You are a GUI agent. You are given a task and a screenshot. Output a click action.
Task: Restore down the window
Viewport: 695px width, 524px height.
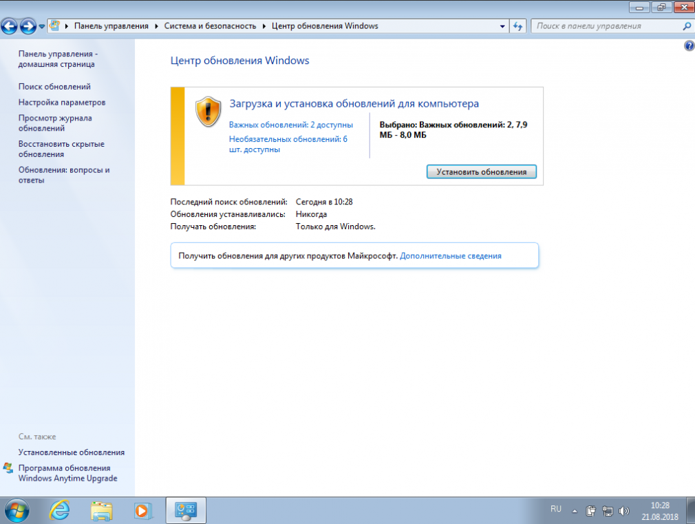[661, 7]
